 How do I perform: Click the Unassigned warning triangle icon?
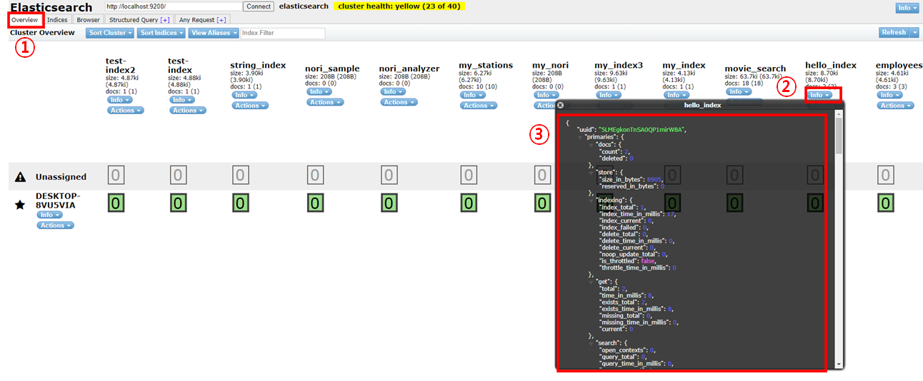(x=21, y=177)
